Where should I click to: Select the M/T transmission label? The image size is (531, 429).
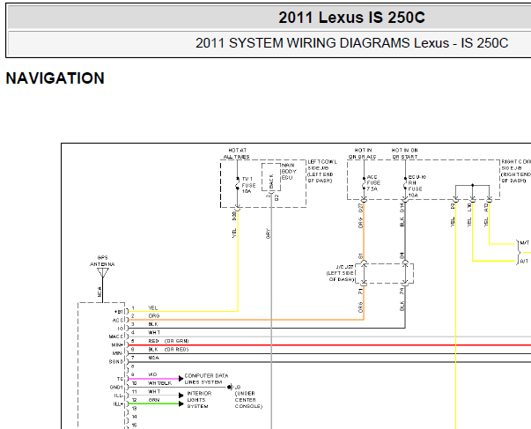525,243
